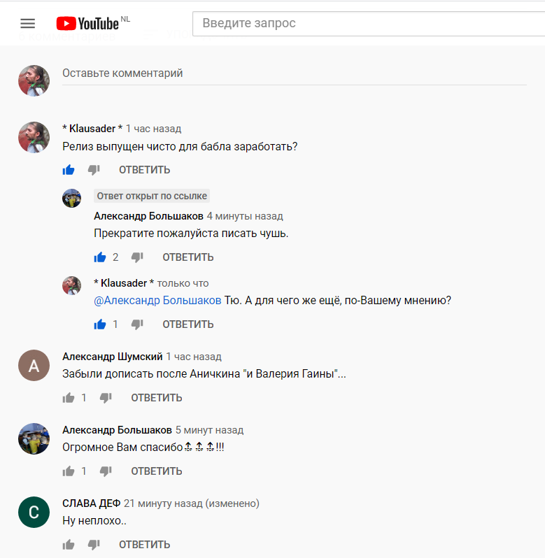Dislike the 'Релиз выпущен' comment
Image resolution: width=545 pixels, height=558 pixels.
click(x=94, y=170)
